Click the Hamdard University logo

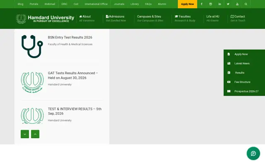pyautogui.click(x=45, y=19)
